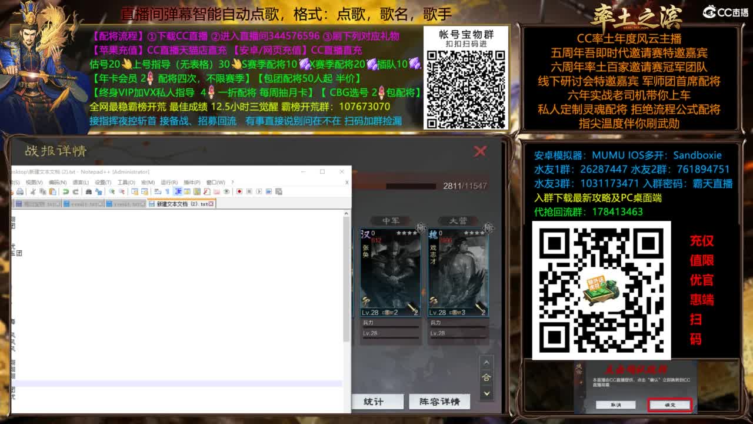Click 确定 in the CC直播 dialog
Viewport: 753px width, 424px height.
coord(670,405)
